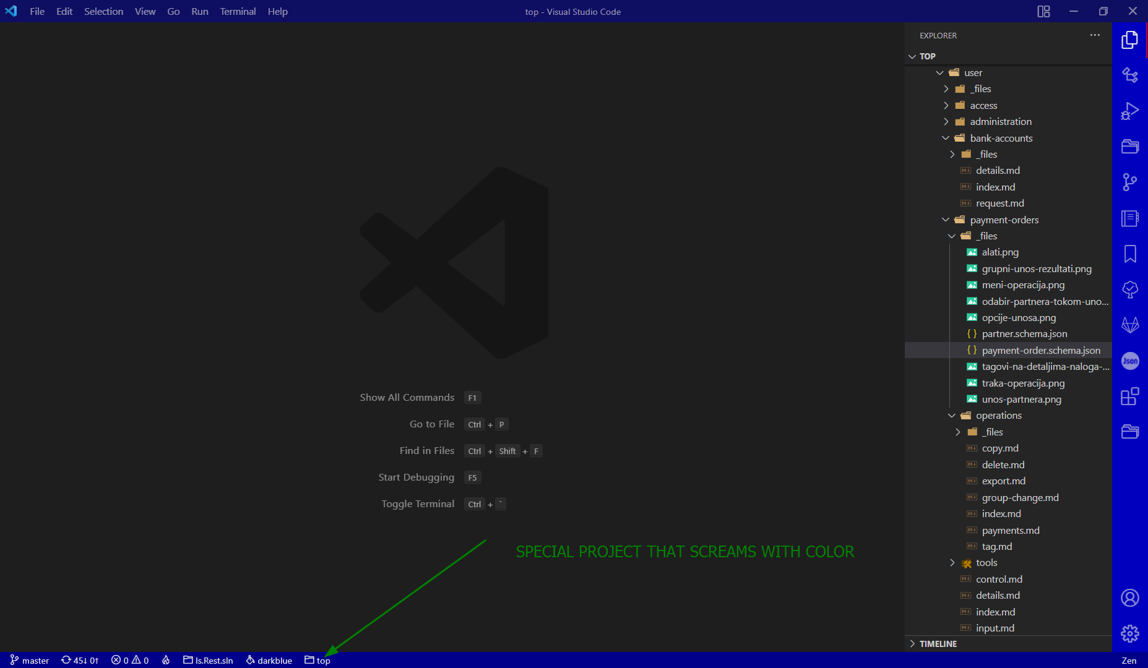
Task: Open the Edit menu
Action: 64,11
